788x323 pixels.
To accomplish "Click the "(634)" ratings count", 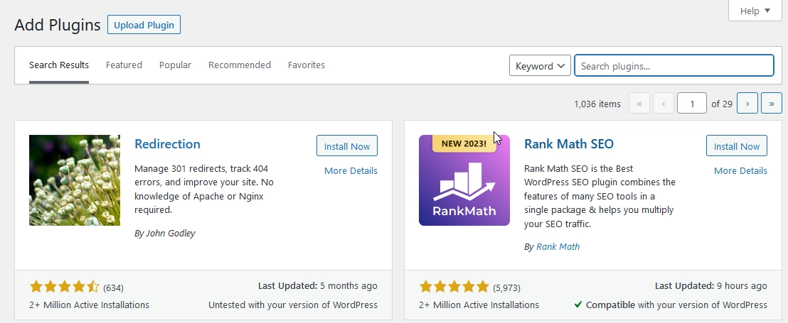I will coord(113,288).
